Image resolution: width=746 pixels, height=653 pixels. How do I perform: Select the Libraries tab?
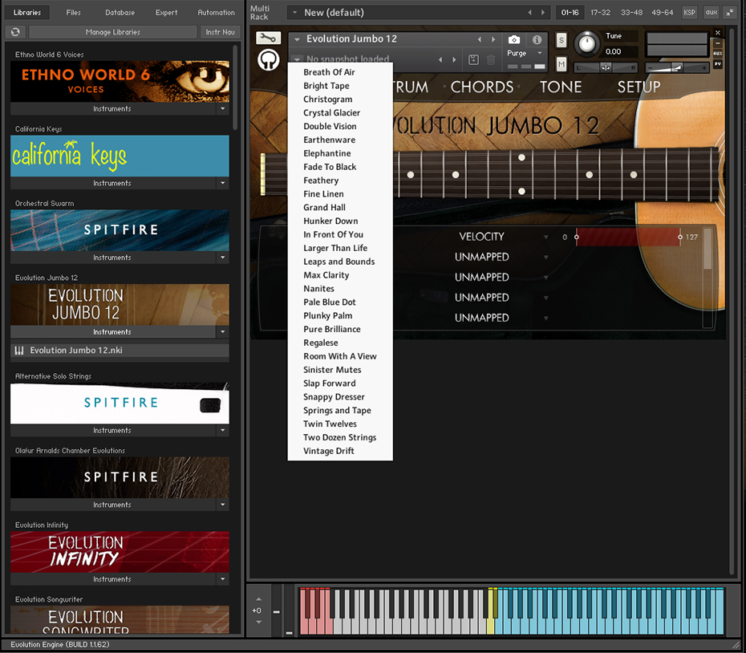click(27, 12)
